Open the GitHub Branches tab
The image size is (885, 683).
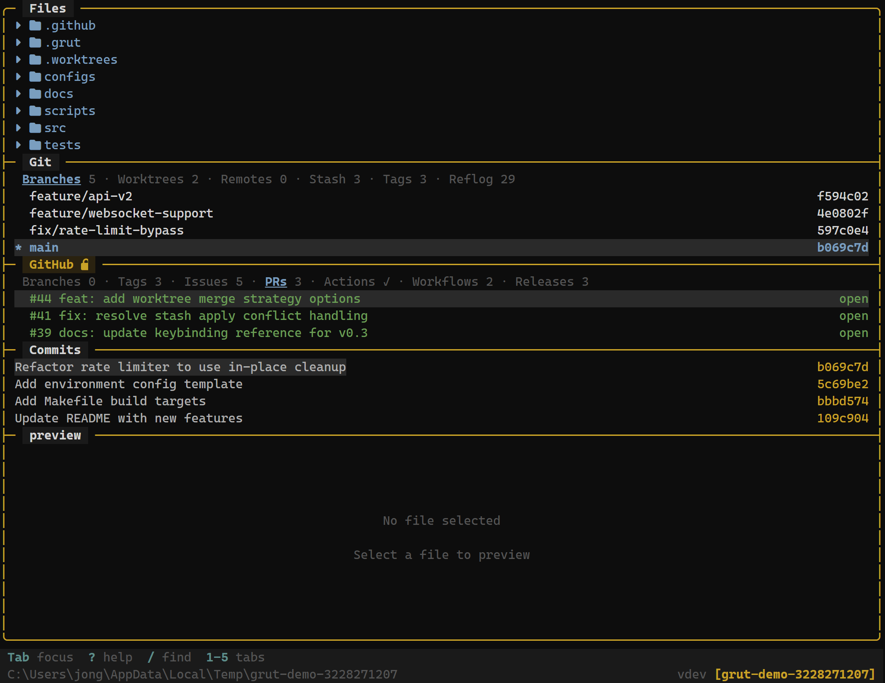click(59, 282)
